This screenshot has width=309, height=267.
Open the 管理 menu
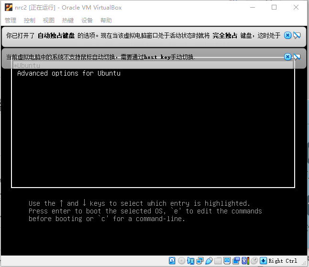click(11, 20)
